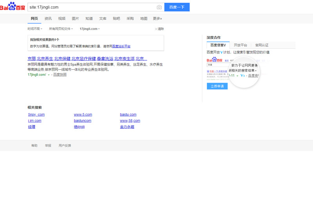Click 清除 to clear filters
The width and height of the screenshot is (313, 211).
click(159, 29)
